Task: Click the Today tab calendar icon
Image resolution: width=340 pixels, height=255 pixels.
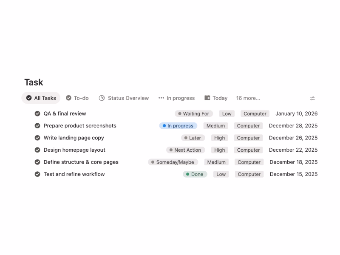Action: 207,98
